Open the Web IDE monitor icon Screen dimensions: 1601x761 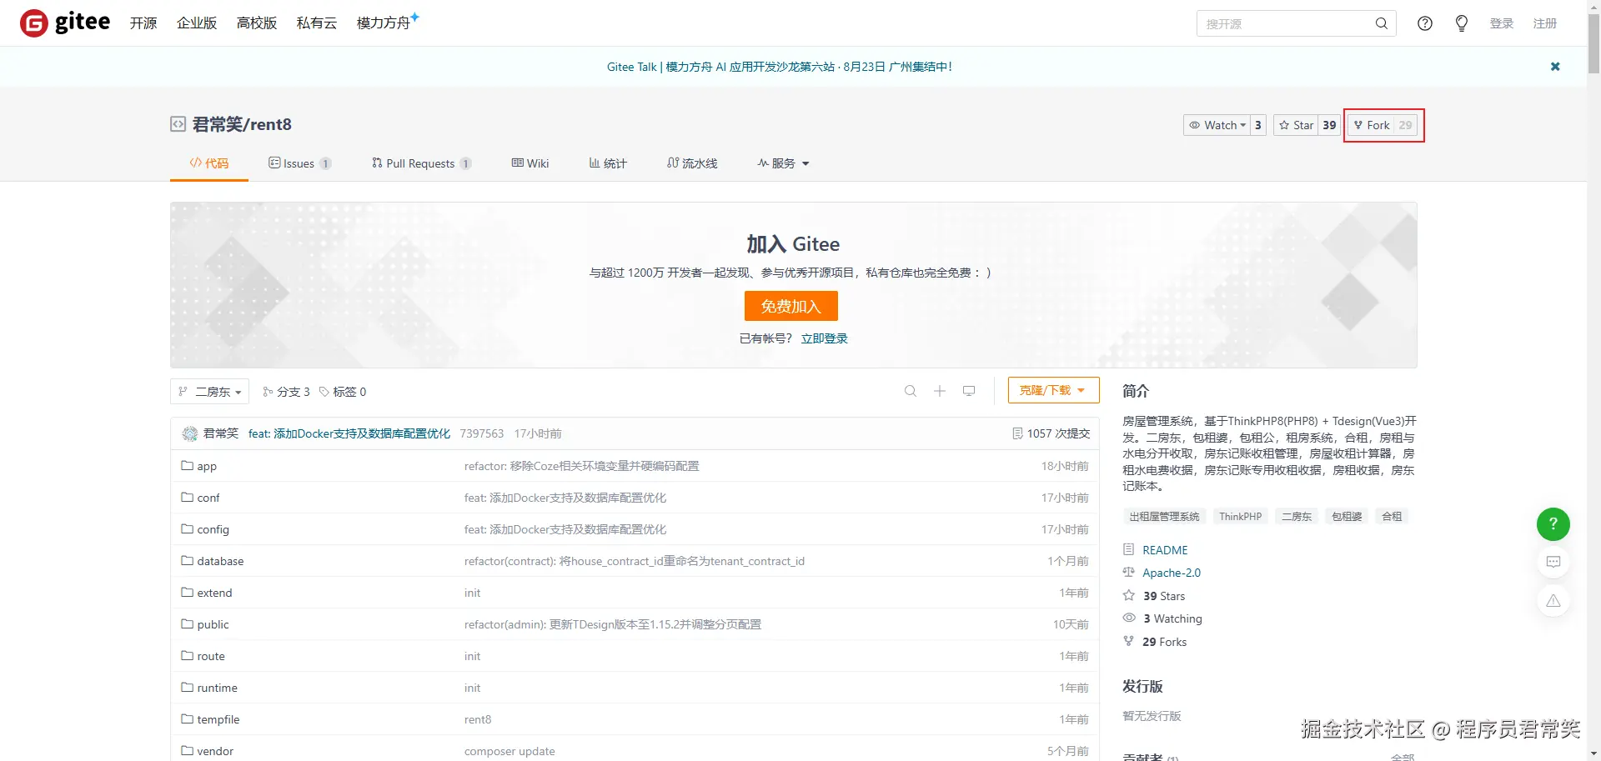[x=969, y=391]
